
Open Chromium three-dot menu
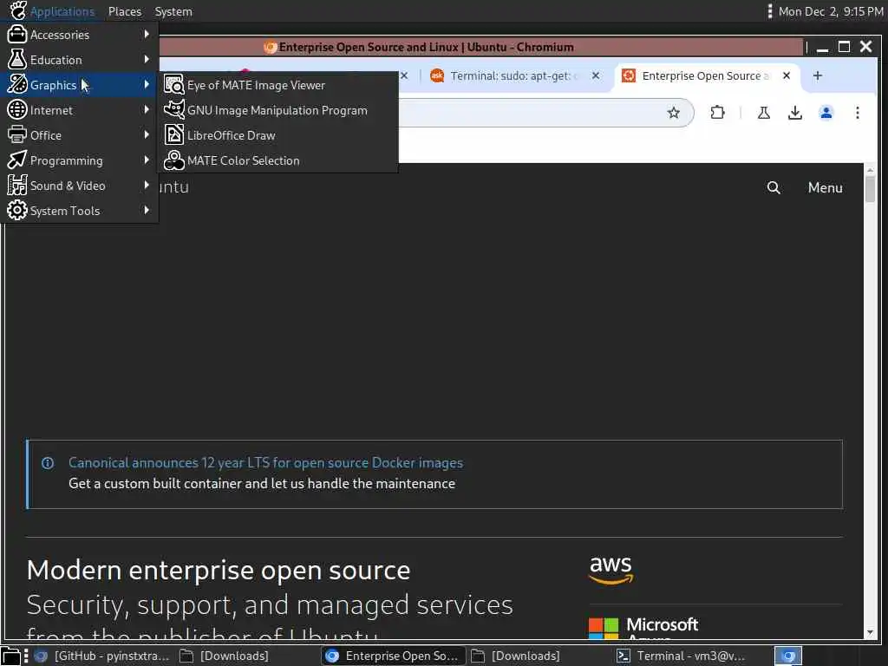(x=857, y=113)
